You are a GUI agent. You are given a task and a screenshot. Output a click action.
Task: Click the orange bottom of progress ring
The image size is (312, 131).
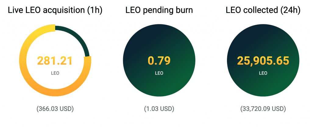tap(55, 93)
